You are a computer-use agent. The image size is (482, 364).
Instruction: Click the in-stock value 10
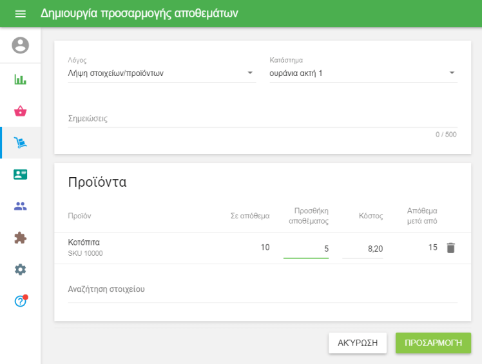point(265,247)
